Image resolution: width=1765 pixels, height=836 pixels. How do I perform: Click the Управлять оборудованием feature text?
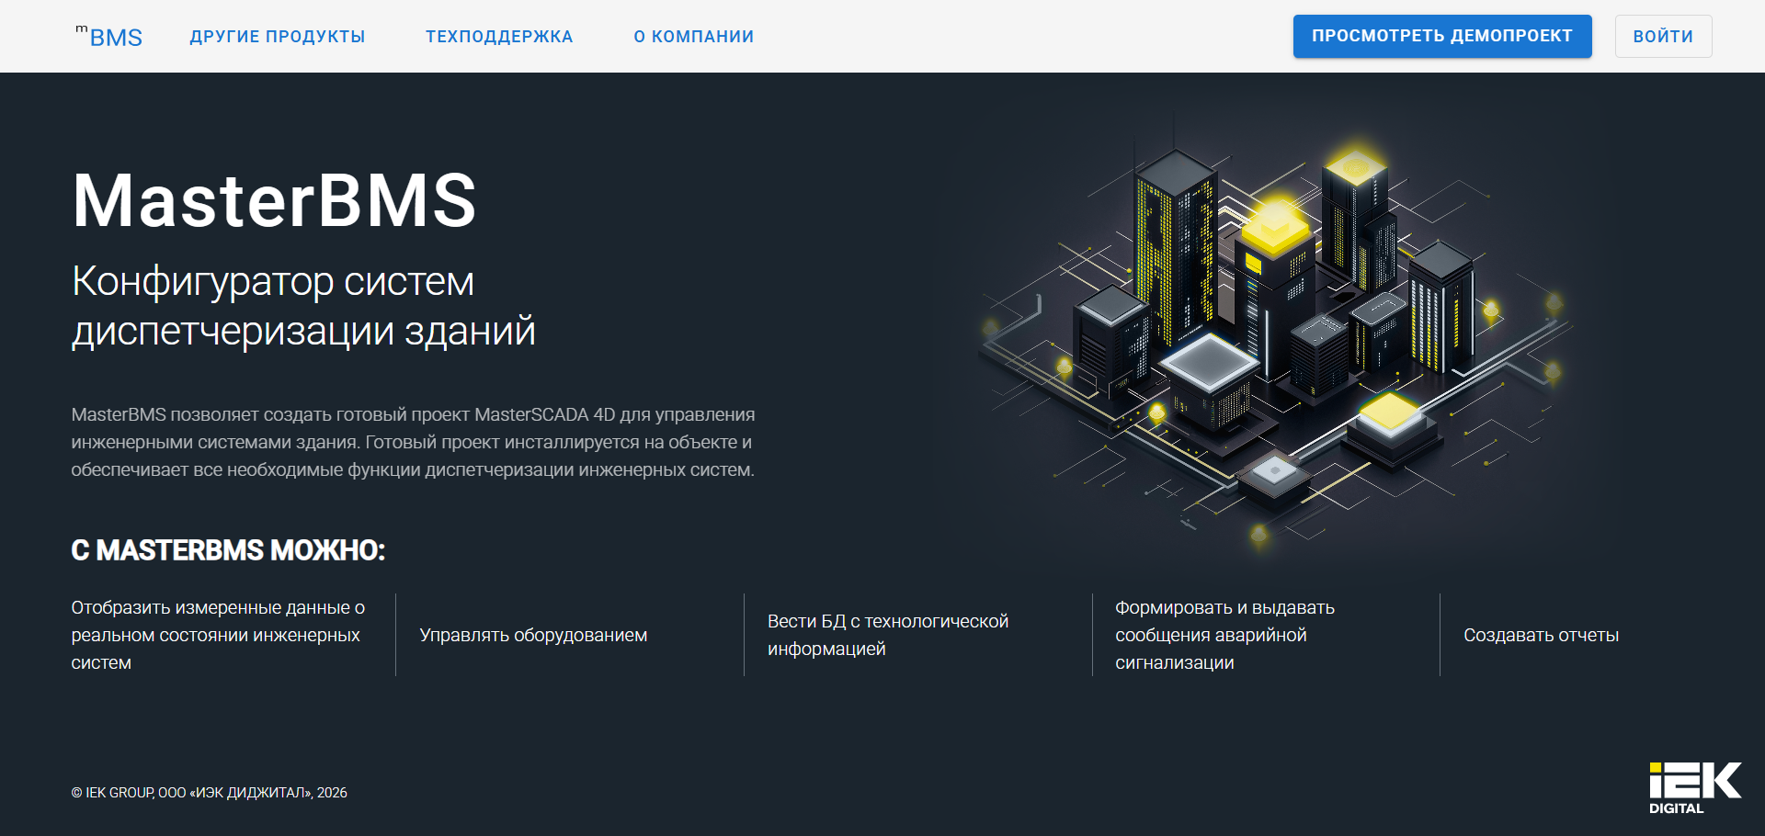tap(533, 635)
